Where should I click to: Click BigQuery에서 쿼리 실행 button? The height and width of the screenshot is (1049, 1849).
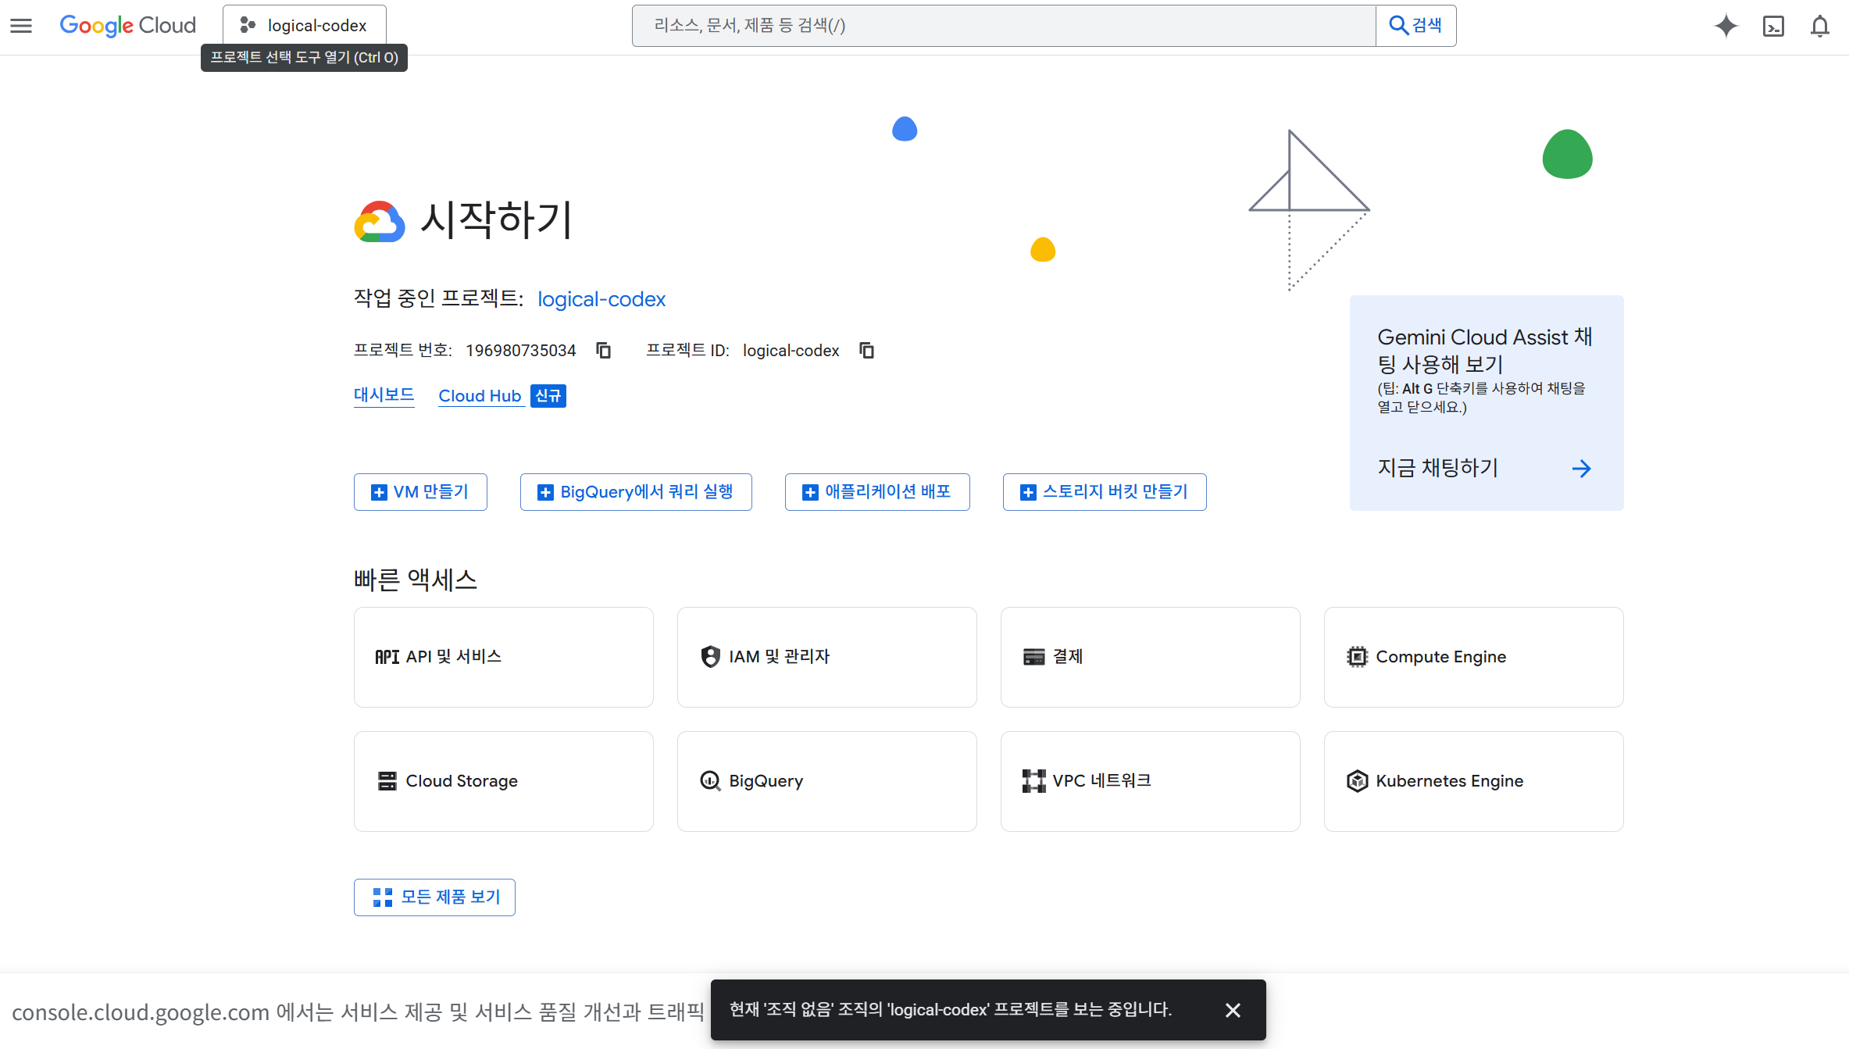[636, 492]
